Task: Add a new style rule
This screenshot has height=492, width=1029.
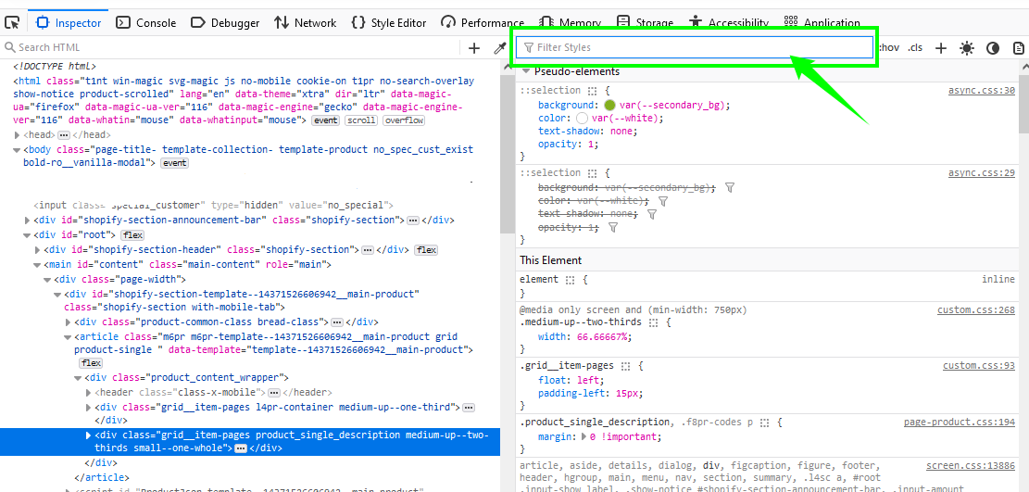Action: pos(940,48)
